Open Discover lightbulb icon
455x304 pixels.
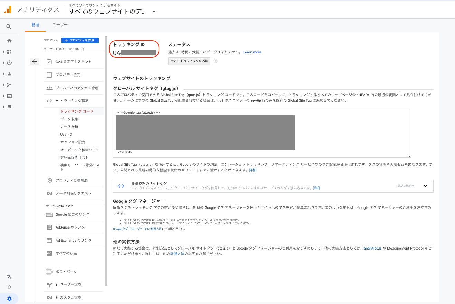9,288
